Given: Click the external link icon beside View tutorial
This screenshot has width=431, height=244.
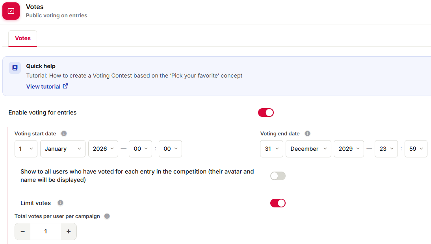Looking at the screenshot, I should tap(65, 86).
